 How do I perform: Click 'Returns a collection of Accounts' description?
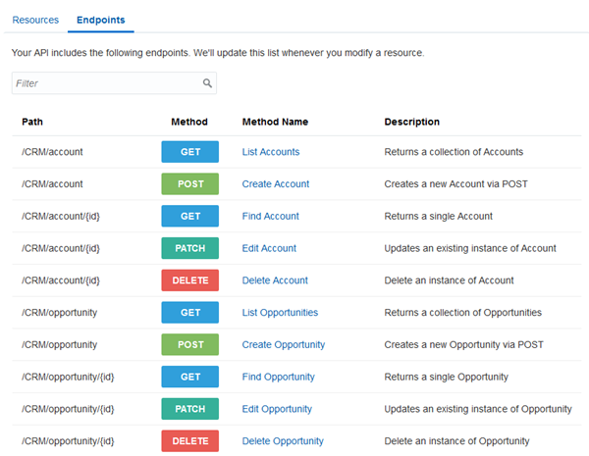[x=454, y=152]
